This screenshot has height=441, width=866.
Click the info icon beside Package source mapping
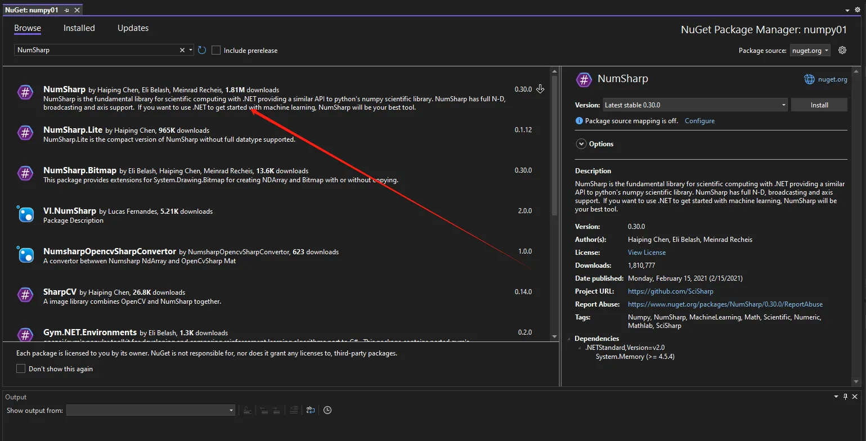click(579, 121)
